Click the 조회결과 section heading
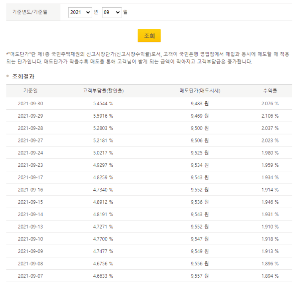Screen dimensions: 308x284 pos(23,76)
